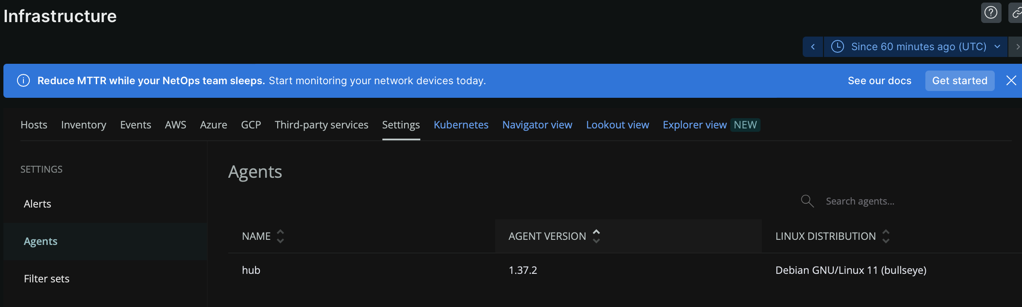Click the copy permalink chain icon

point(1016,13)
